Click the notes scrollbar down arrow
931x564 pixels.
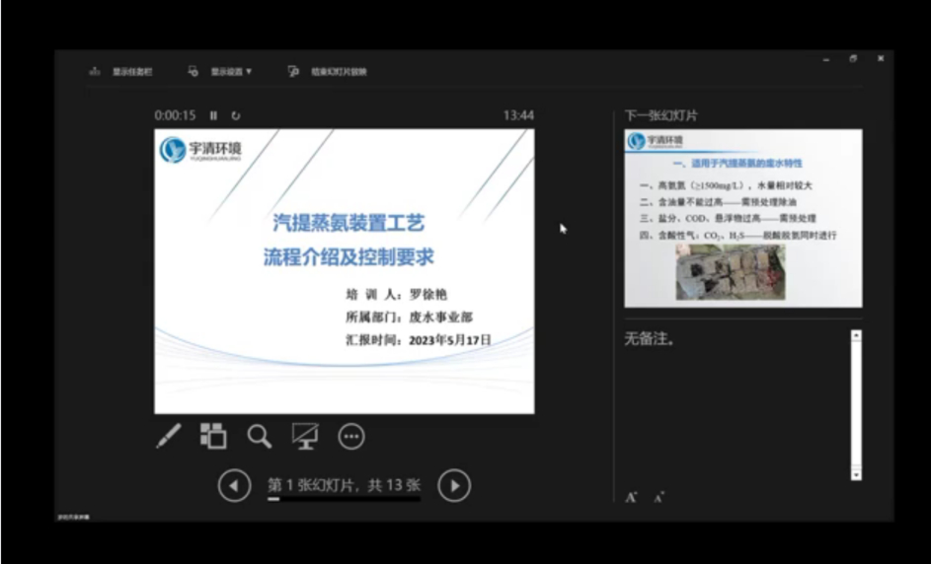click(x=856, y=475)
